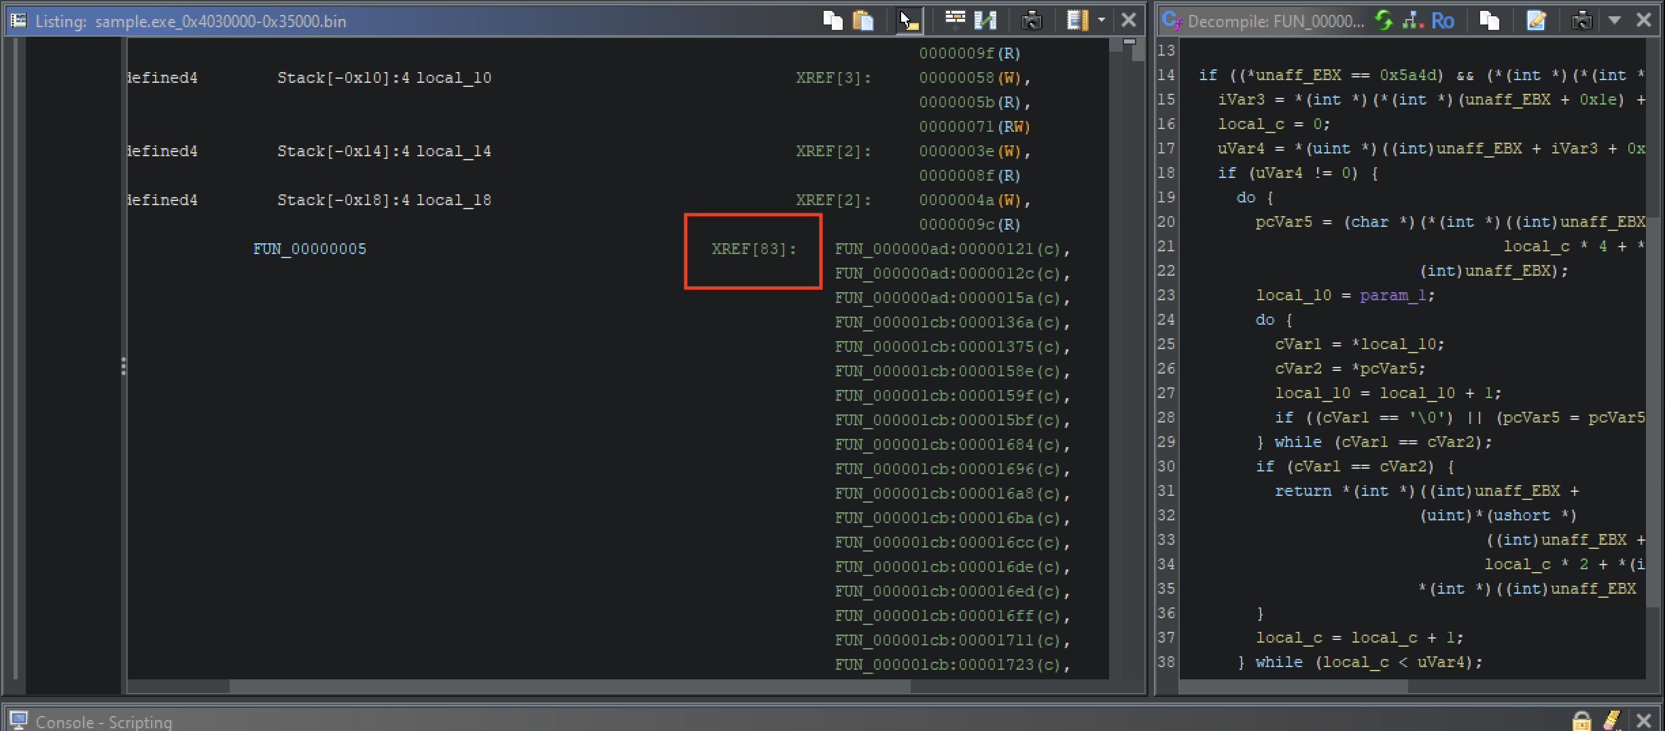Image resolution: width=1665 pixels, height=731 pixels.
Task: Open the Listing diff view icon
Action: pyautogui.click(x=985, y=21)
